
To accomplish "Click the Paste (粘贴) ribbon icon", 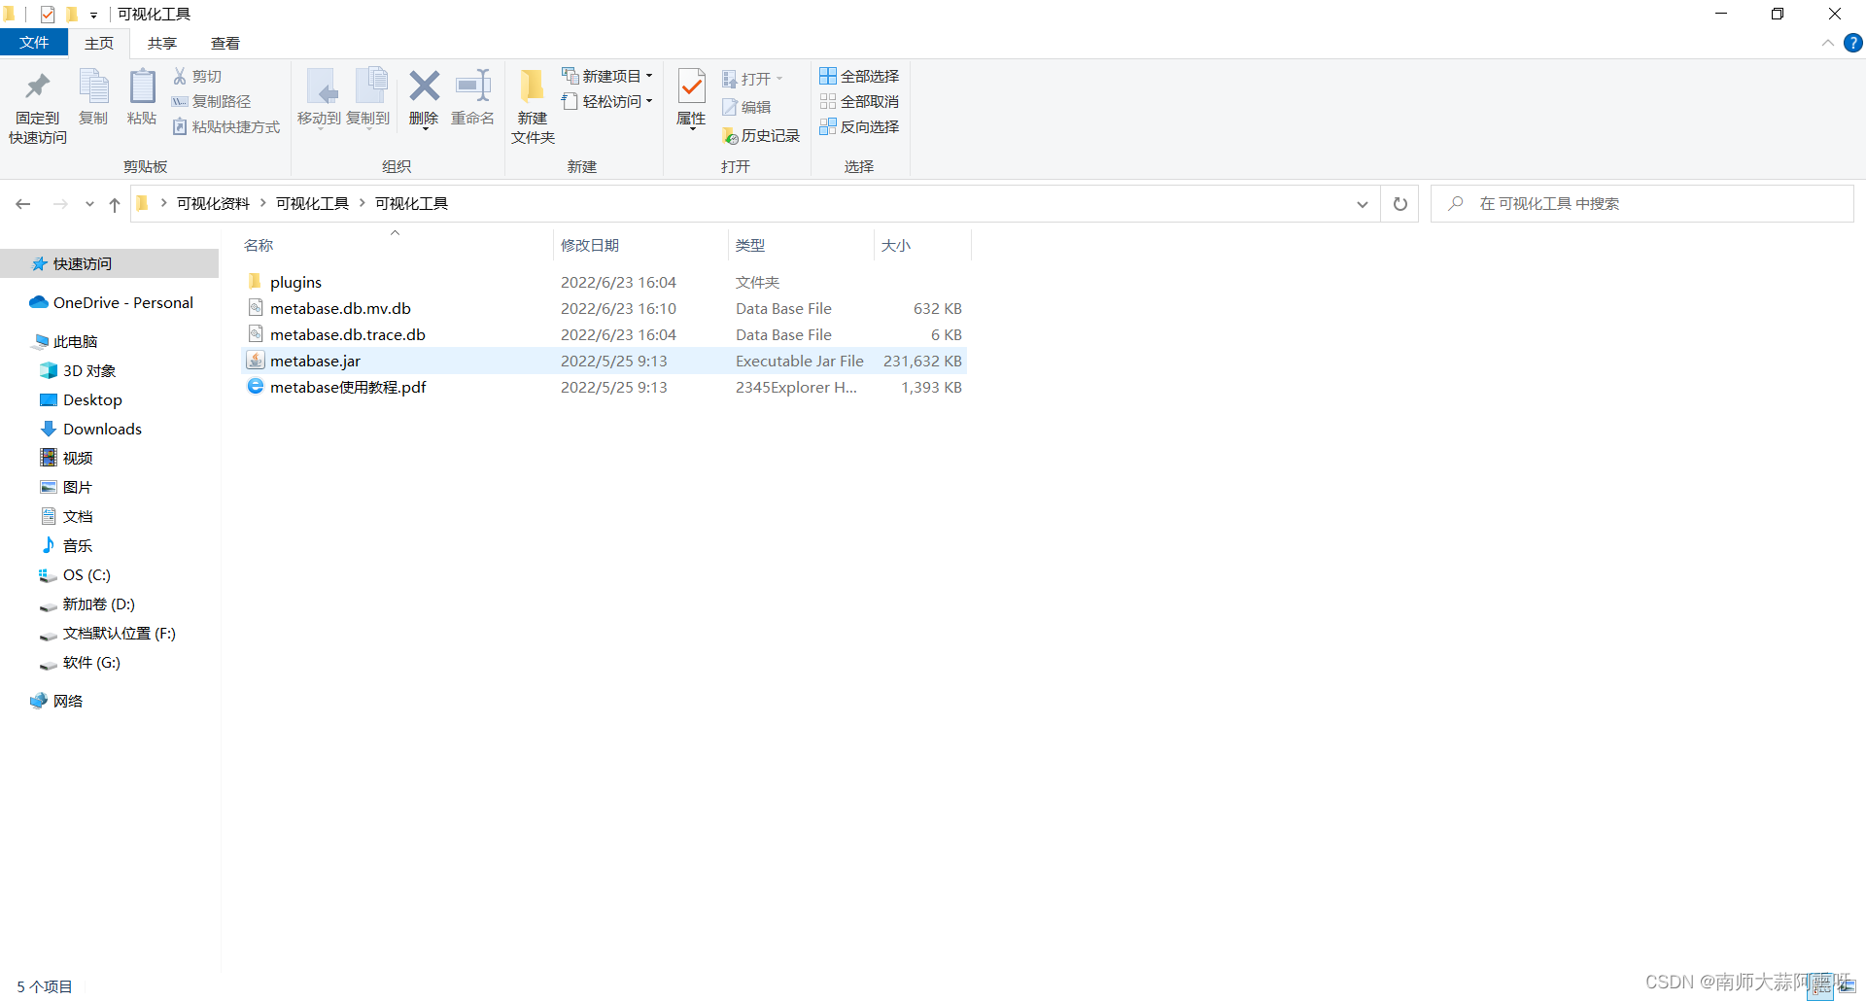I will 142,97.
